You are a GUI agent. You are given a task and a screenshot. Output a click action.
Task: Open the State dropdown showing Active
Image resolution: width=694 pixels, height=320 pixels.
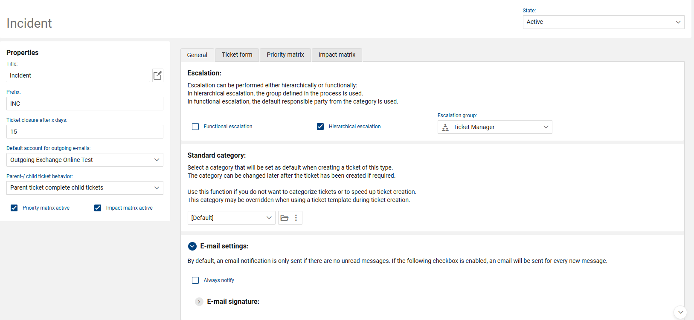coord(604,22)
